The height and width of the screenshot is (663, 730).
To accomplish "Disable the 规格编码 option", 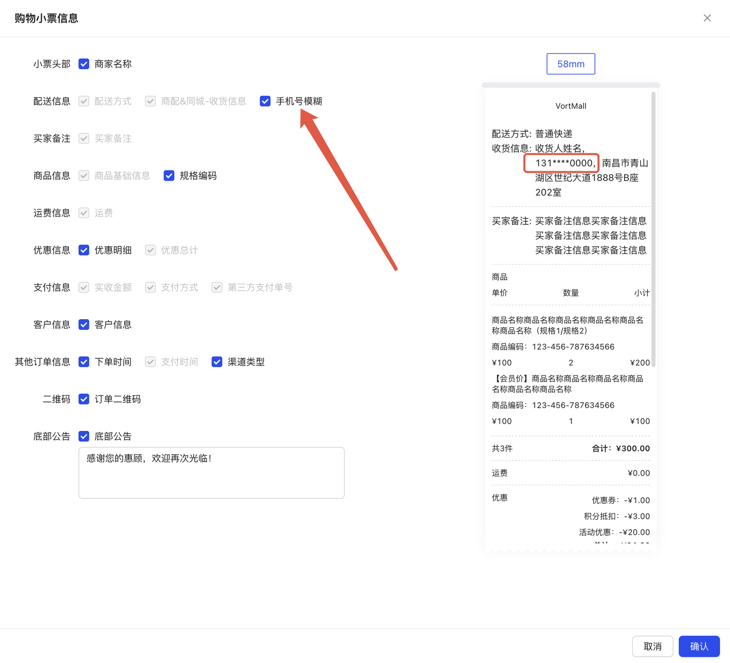I will [169, 176].
